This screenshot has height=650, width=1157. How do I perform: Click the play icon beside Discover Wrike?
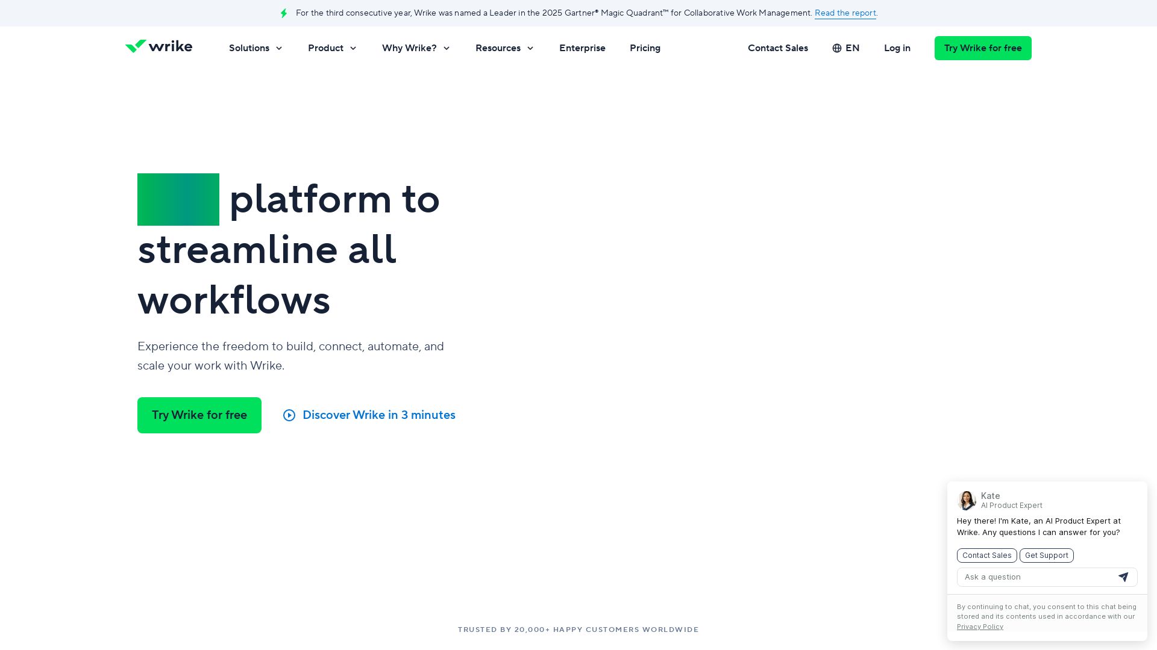[289, 415]
